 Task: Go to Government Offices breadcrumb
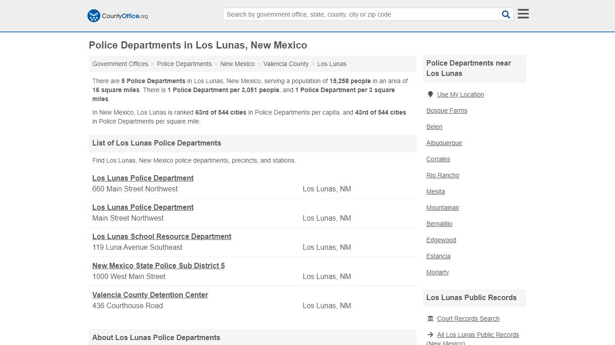click(120, 64)
